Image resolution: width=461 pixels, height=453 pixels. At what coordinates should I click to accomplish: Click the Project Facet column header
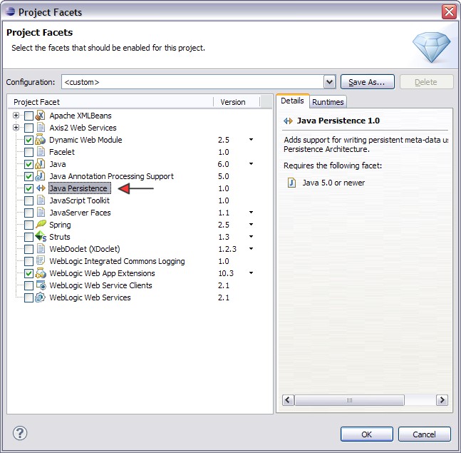[x=110, y=102]
